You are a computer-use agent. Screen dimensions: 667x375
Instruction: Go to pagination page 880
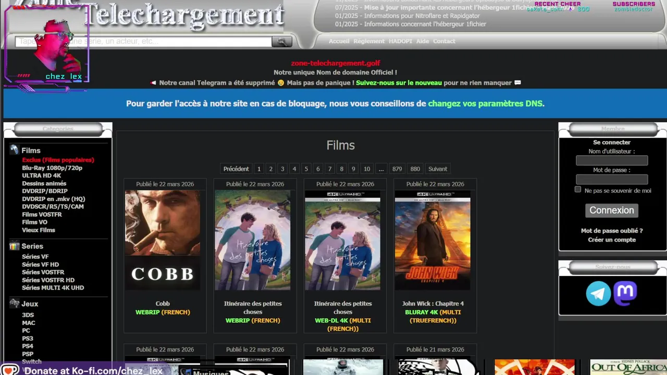point(415,169)
